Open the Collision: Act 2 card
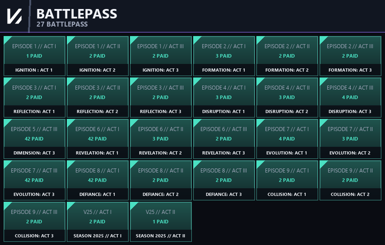The height and width of the screenshot is (245, 385). (350, 180)
